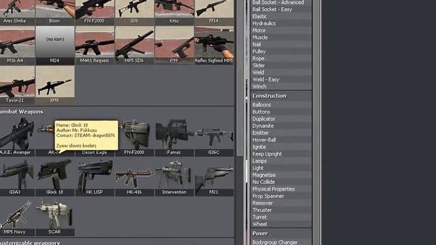This screenshot has width=436, height=245.
Task: Select the G36C weapon icon
Action: (214, 137)
